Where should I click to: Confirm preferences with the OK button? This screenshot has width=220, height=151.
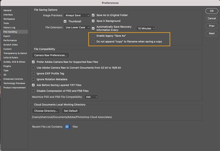point(212,11)
